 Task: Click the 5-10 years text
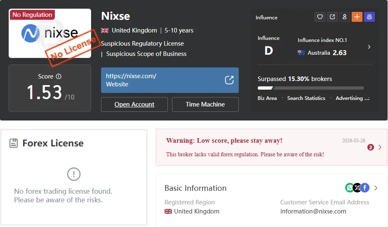coord(179,30)
